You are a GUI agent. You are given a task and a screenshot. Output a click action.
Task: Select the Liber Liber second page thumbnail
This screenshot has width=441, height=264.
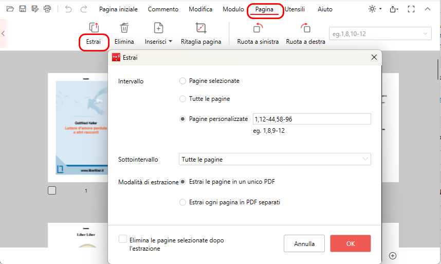click(78, 235)
